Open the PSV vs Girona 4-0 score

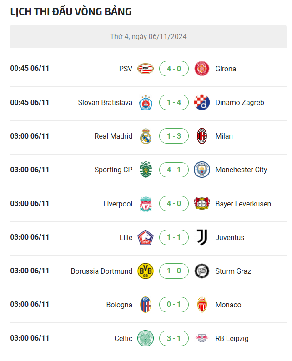(174, 69)
